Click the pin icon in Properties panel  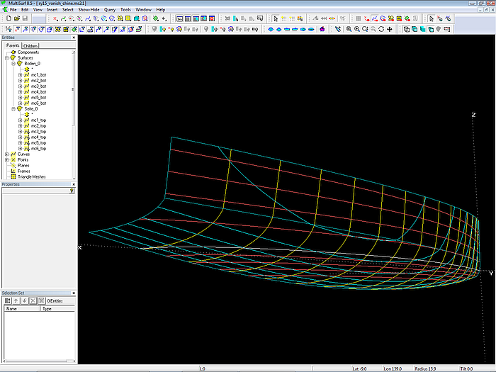pyautogui.click(x=72, y=191)
